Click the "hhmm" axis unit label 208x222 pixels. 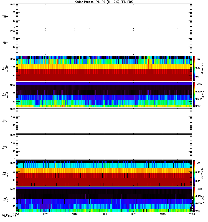coord(5,214)
